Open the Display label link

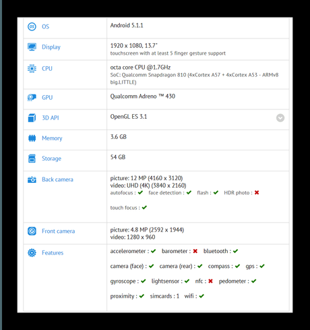51,47
